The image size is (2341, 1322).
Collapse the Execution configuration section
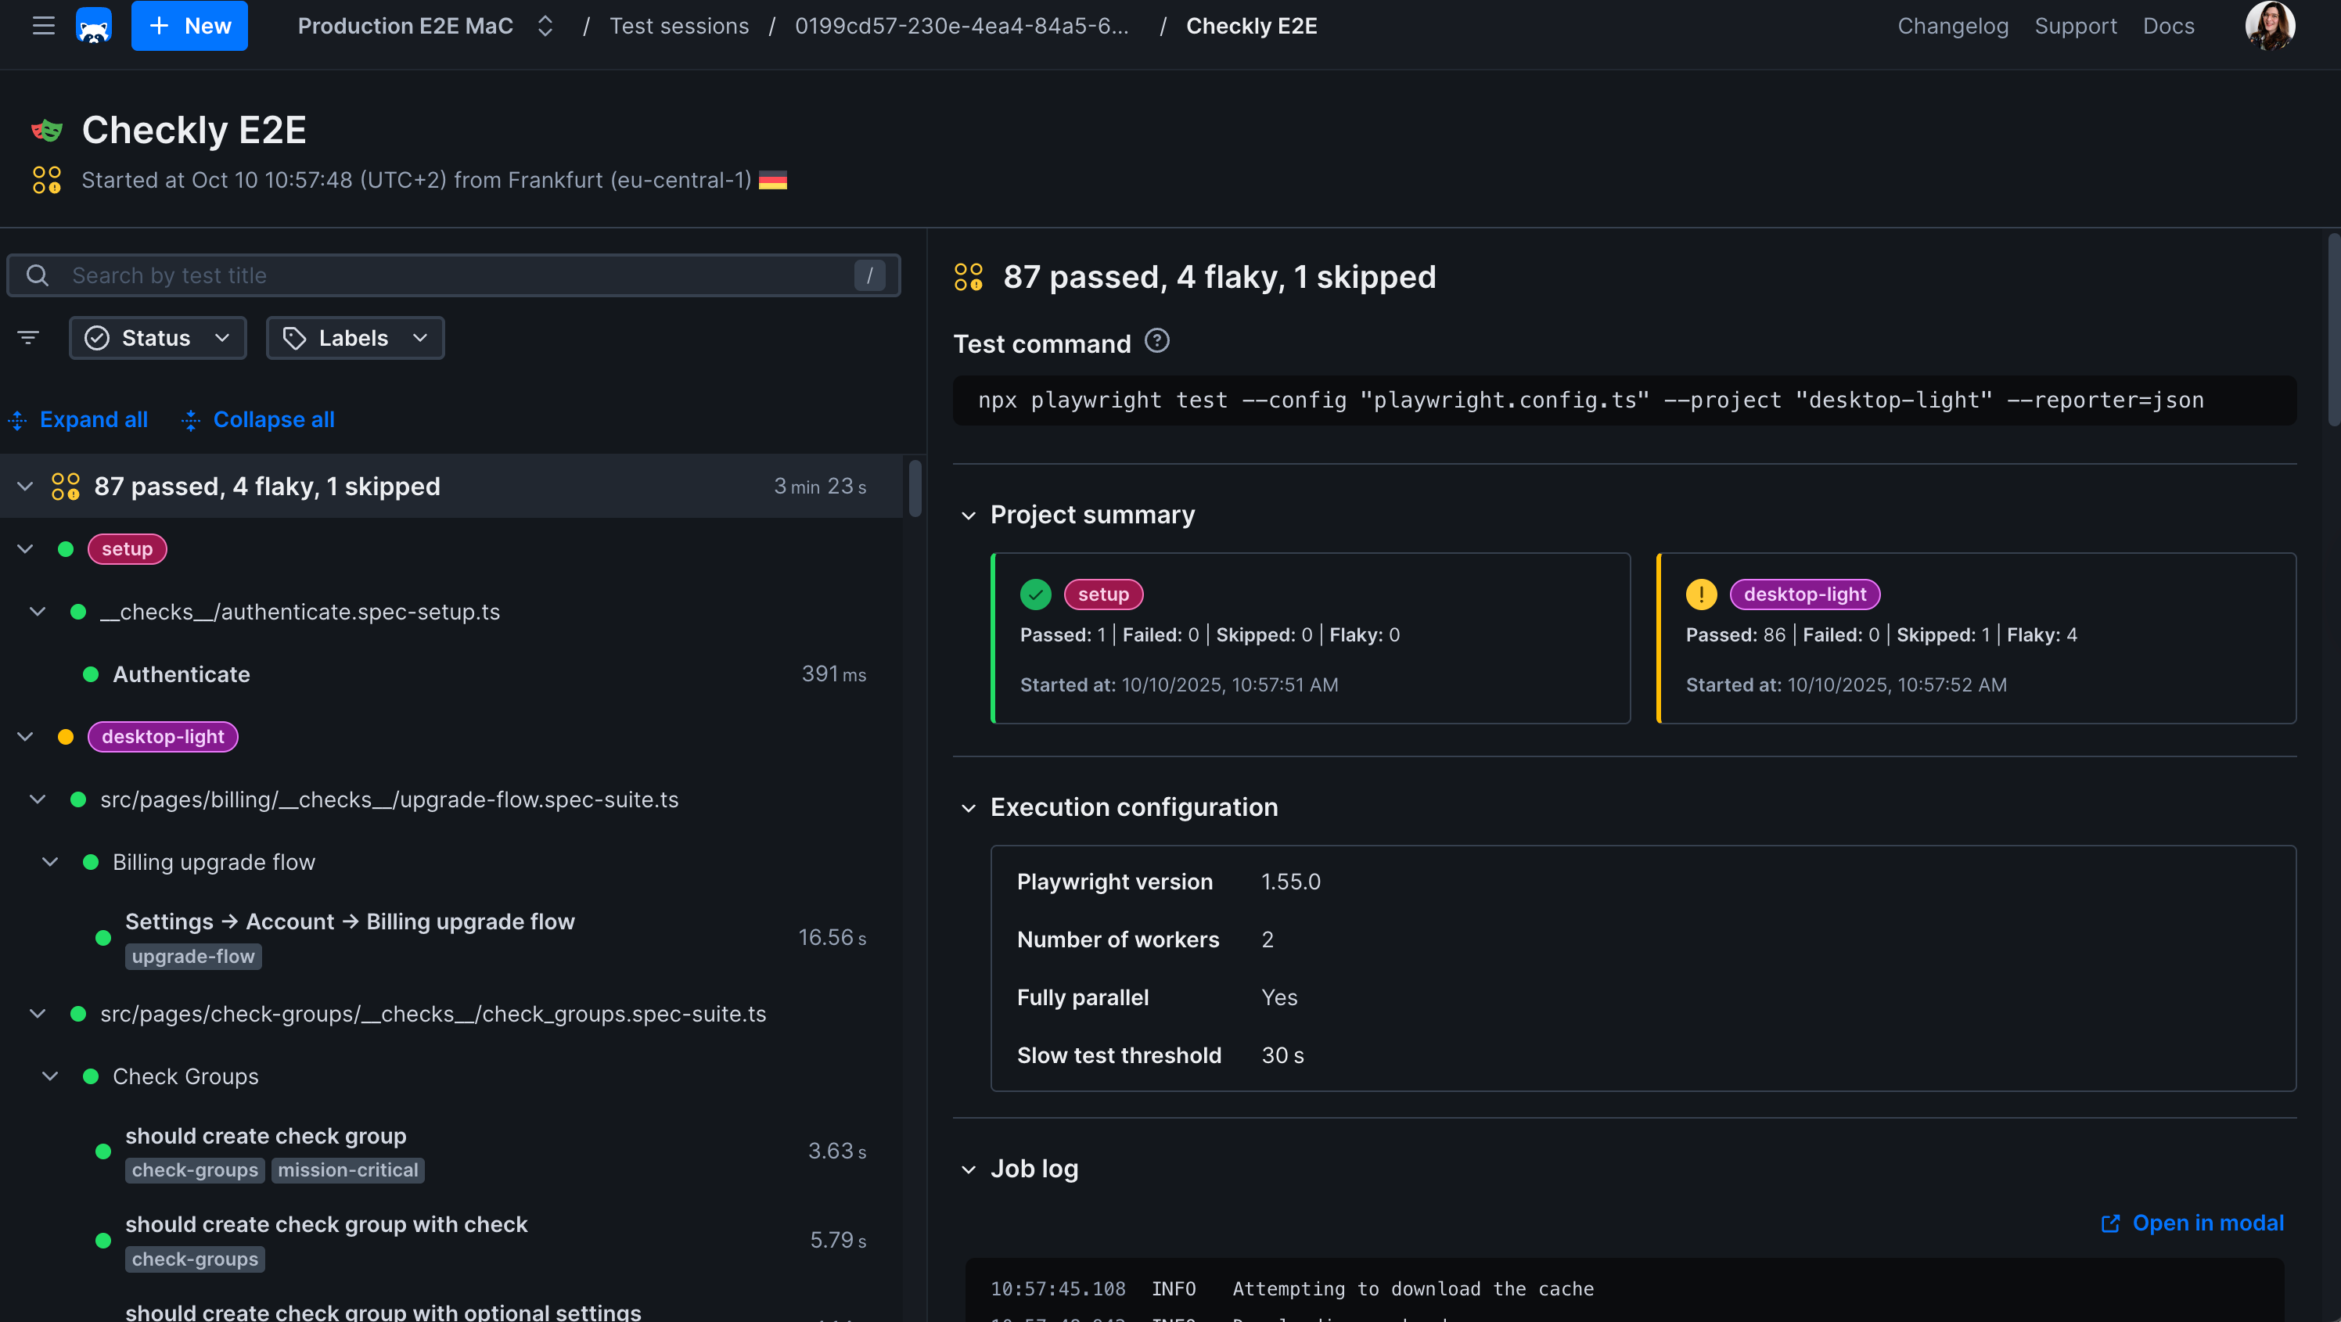[969, 808]
